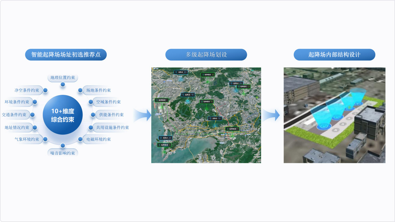The height and width of the screenshot is (222, 395).
Task: Click the 起降点 29 map marker
Action: pyautogui.click(x=236, y=83)
